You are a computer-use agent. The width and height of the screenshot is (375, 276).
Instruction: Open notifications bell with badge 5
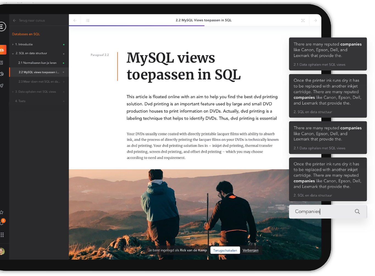[x=2, y=222]
